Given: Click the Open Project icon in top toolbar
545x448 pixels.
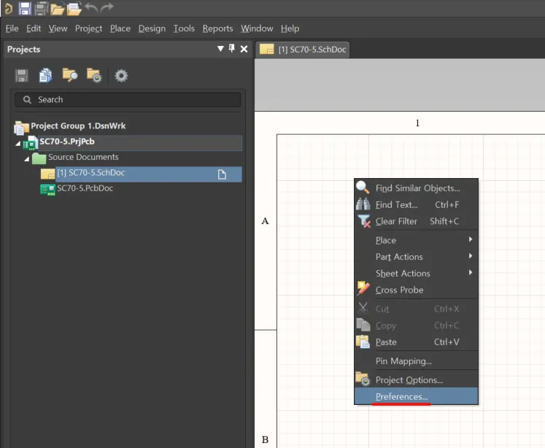Looking at the screenshot, I should [74, 8].
